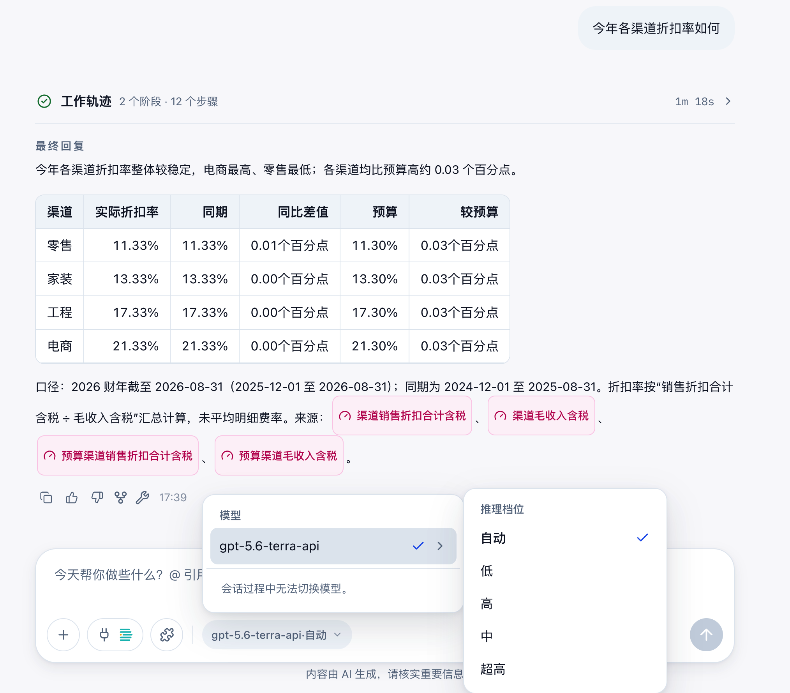Open the 预算渠道销售折扣合计含税 metric tag
Image resolution: width=790 pixels, height=693 pixels.
tap(118, 456)
